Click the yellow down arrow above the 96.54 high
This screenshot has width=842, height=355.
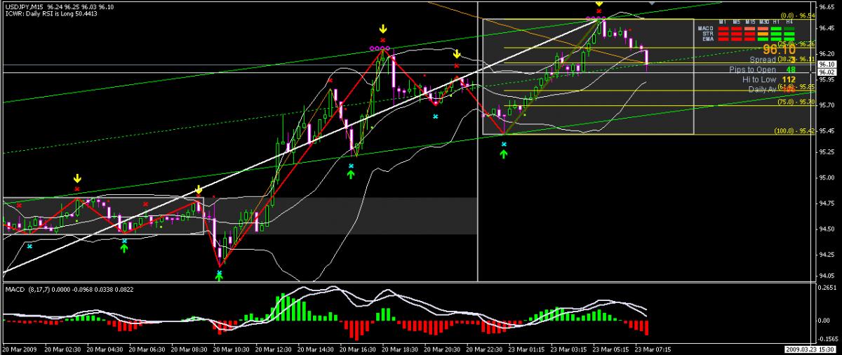point(599,4)
